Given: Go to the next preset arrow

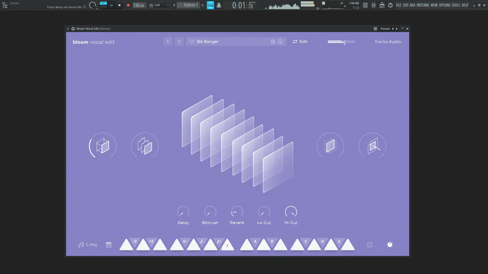Looking at the screenshot, I should coord(179,42).
